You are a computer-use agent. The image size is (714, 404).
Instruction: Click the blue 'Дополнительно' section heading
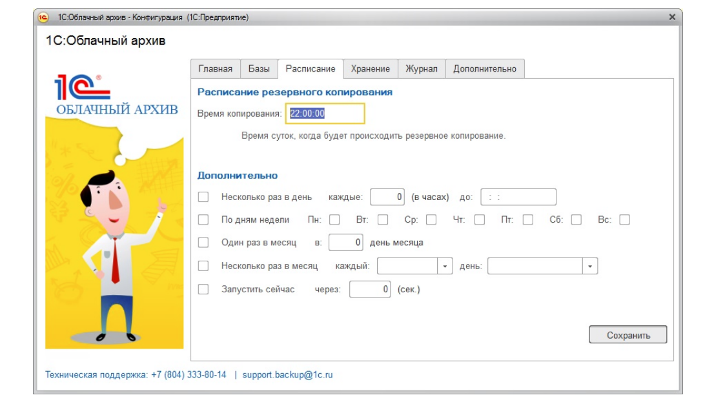coord(237,176)
